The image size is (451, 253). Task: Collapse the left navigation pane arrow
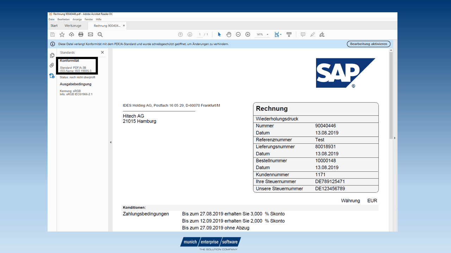[110, 142]
